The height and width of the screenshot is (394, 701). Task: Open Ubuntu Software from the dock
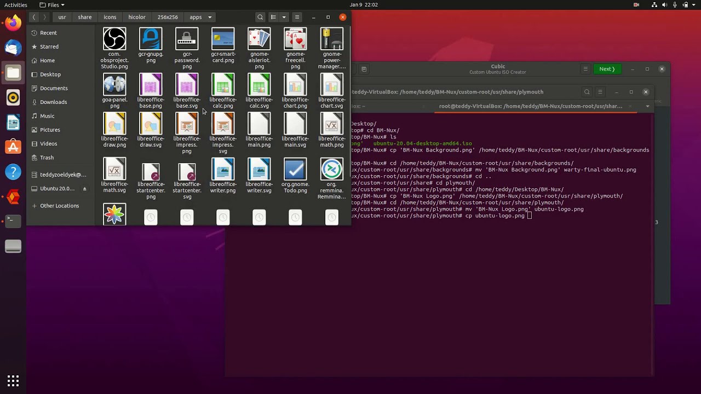[13, 147]
